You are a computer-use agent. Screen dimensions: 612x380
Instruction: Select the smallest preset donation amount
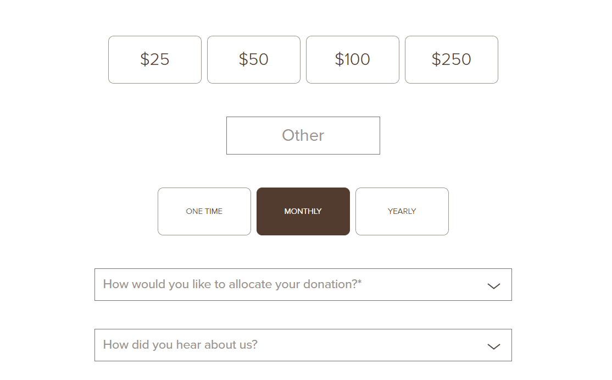coord(154,59)
